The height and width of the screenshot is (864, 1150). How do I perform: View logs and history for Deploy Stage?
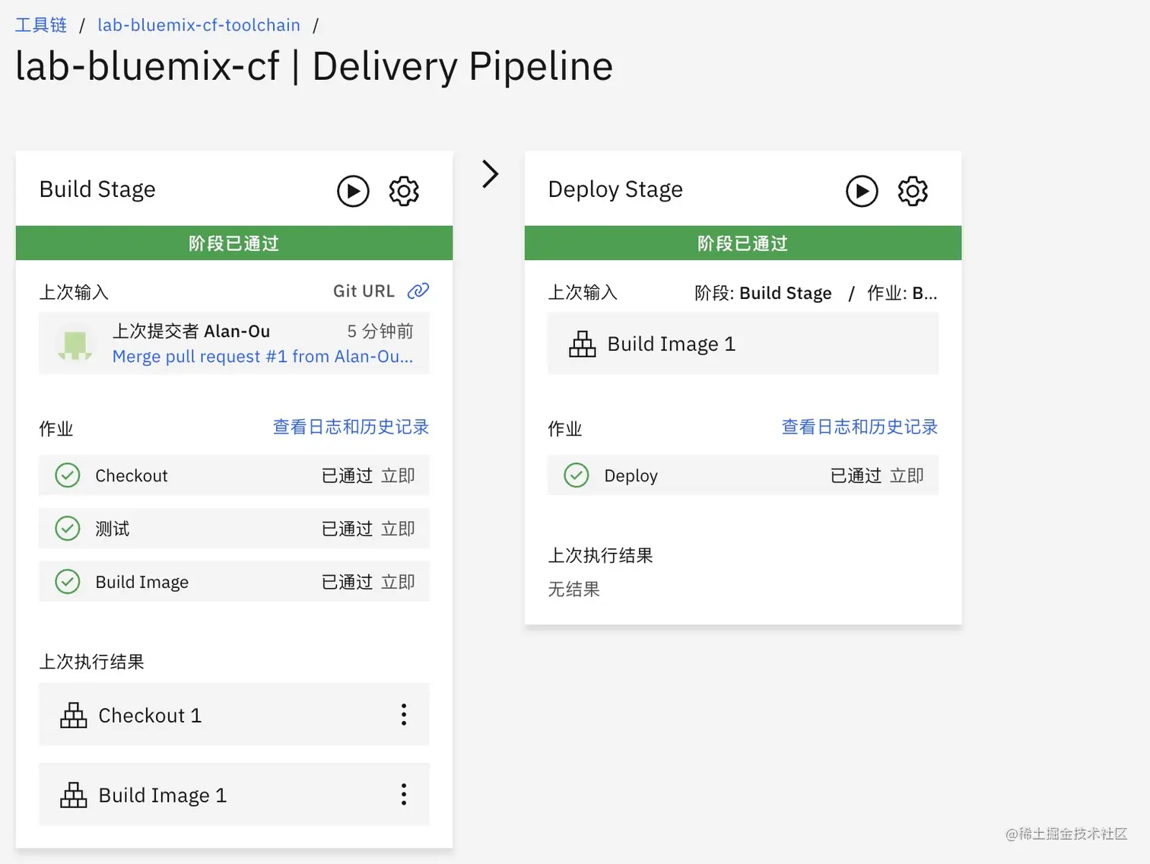859,427
